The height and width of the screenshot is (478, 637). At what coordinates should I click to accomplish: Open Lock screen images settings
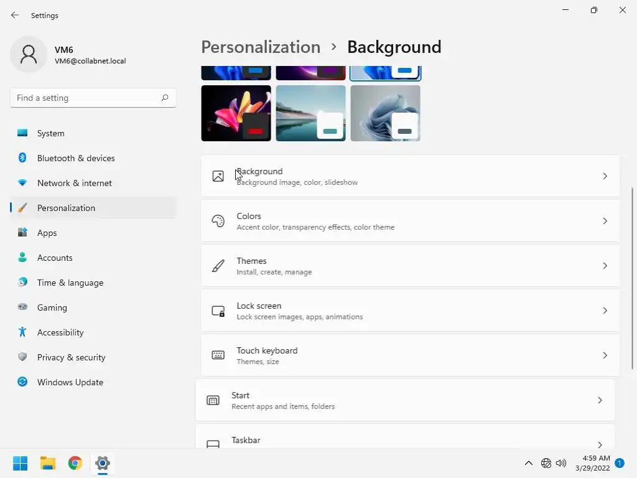point(411,311)
